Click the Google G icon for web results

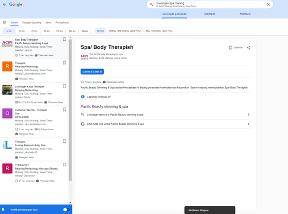(x=83, y=124)
